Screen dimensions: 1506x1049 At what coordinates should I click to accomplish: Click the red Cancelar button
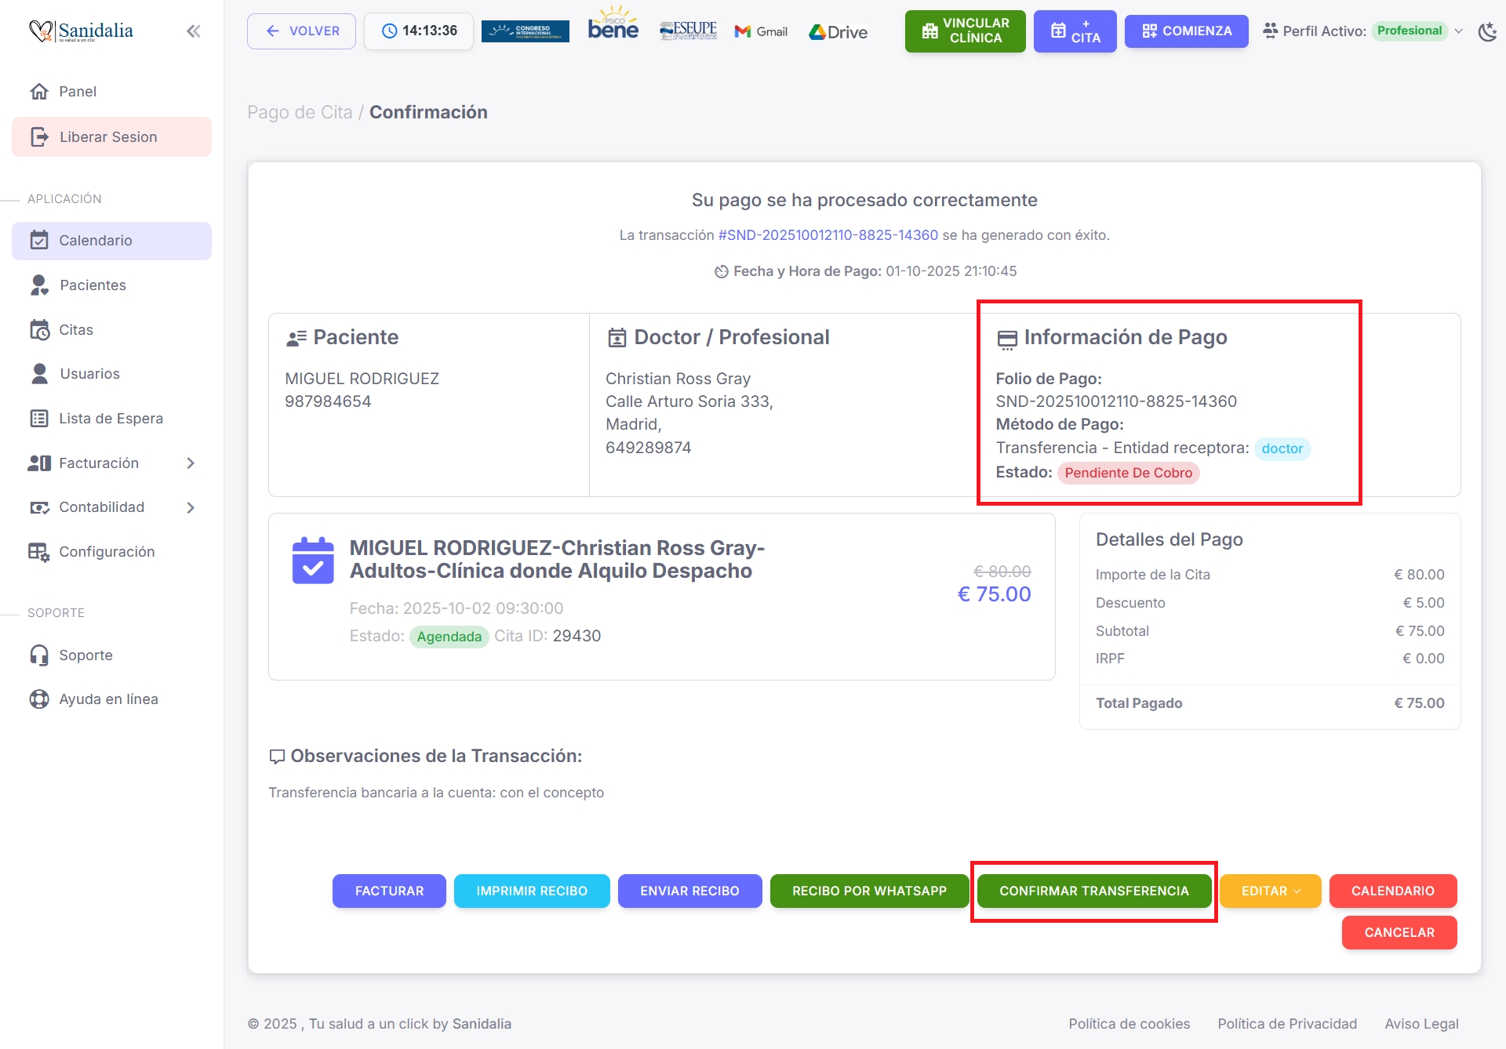click(x=1399, y=933)
